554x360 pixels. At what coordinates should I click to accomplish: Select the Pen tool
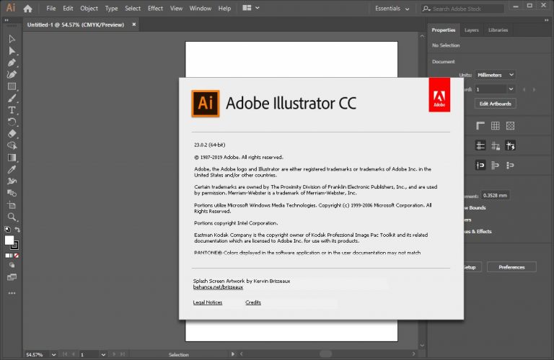click(12, 63)
